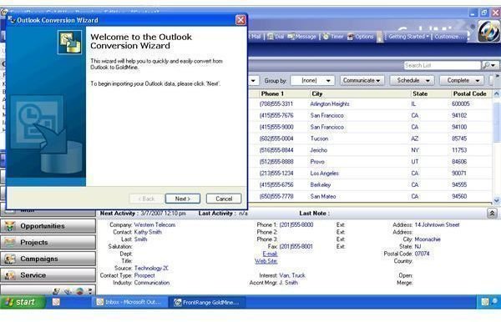The height and width of the screenshot is (322, 501).
Task: Click the contact list scroll-down arrow
Action: click(497, 200)
